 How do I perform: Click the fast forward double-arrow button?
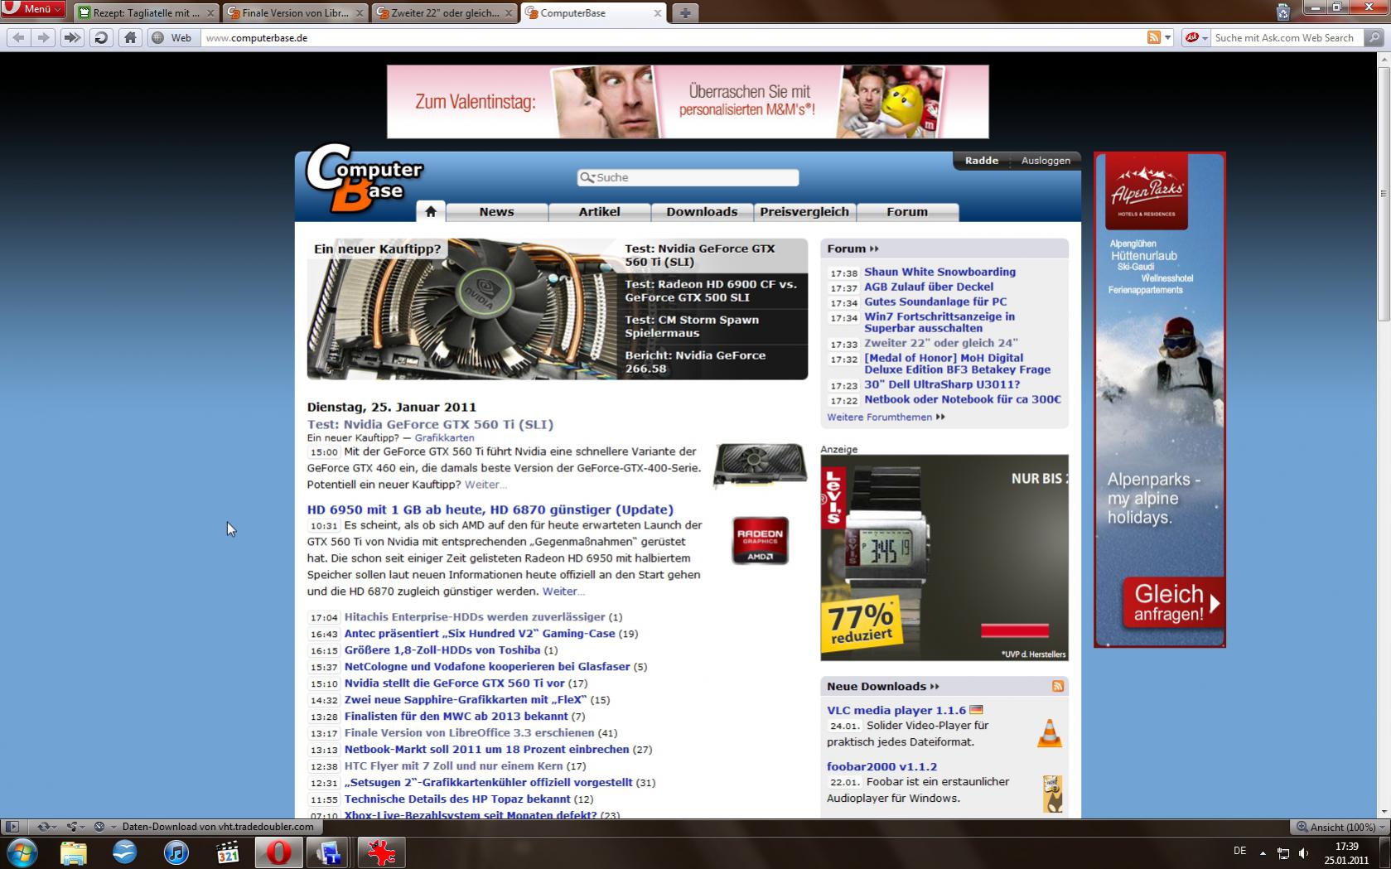(72, 37)
